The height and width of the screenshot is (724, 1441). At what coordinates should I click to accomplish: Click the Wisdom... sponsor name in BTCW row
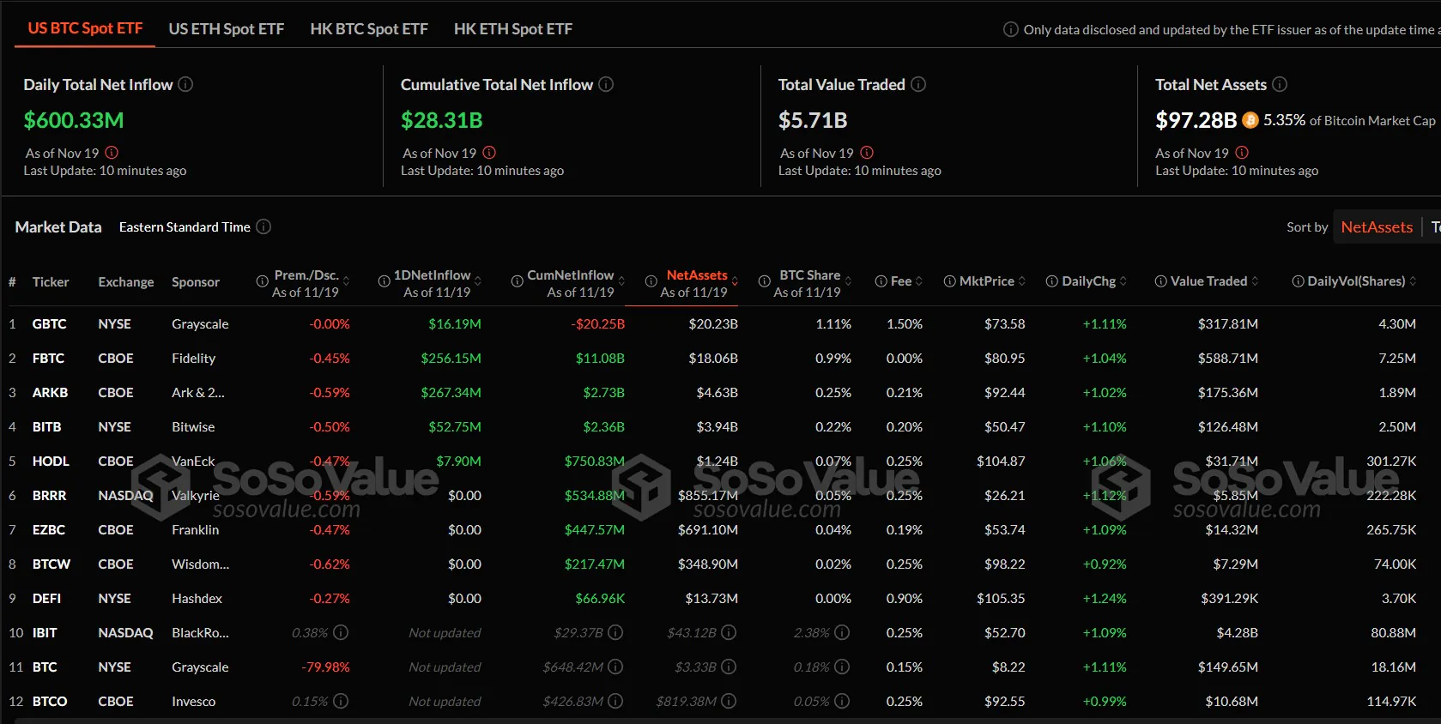click(x=200, y=564)
